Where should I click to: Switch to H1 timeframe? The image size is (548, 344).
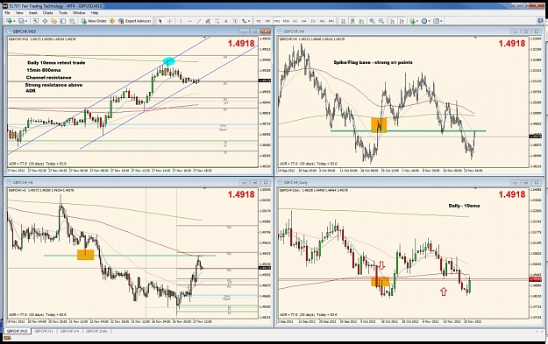[x=295, y=21]
